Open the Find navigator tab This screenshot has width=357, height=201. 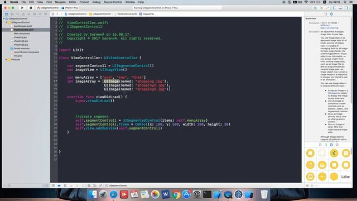point(18,14)
